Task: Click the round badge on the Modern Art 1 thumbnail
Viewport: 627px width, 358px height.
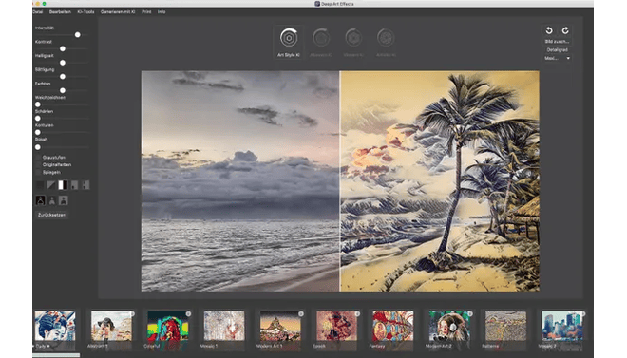Action: [x=301, y=313]
